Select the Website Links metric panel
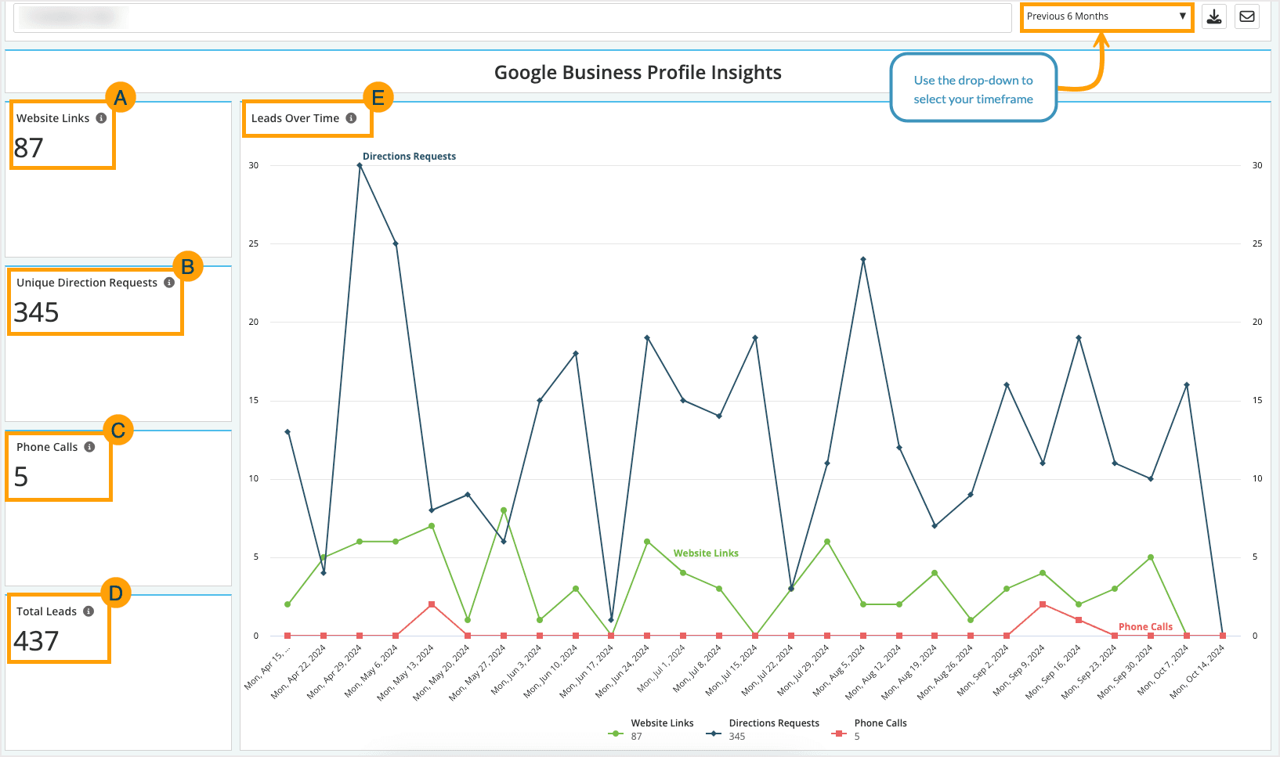Image resolution: width=1280 pixels, height=757 pixels. coord(118,180)
